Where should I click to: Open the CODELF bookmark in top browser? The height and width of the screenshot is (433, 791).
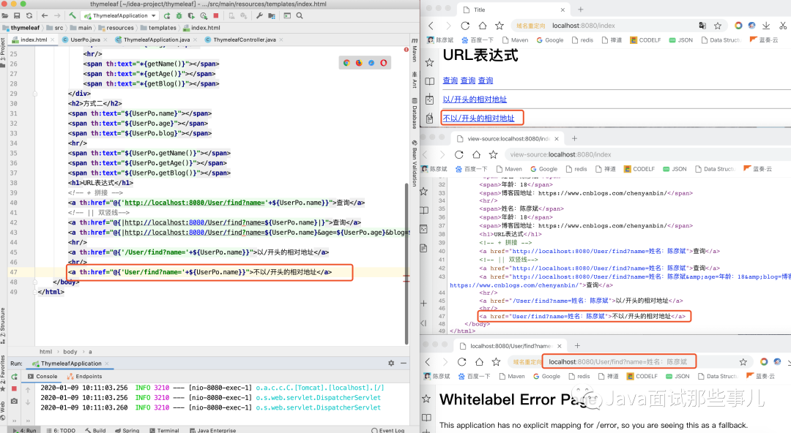click(x=645, y=39)
